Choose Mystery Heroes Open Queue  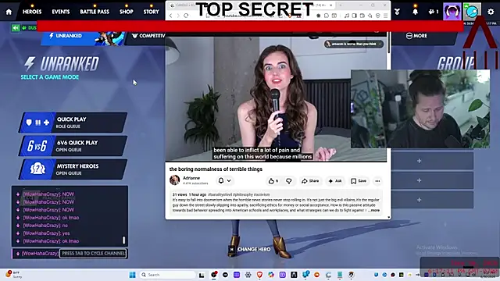click(73, 169)
